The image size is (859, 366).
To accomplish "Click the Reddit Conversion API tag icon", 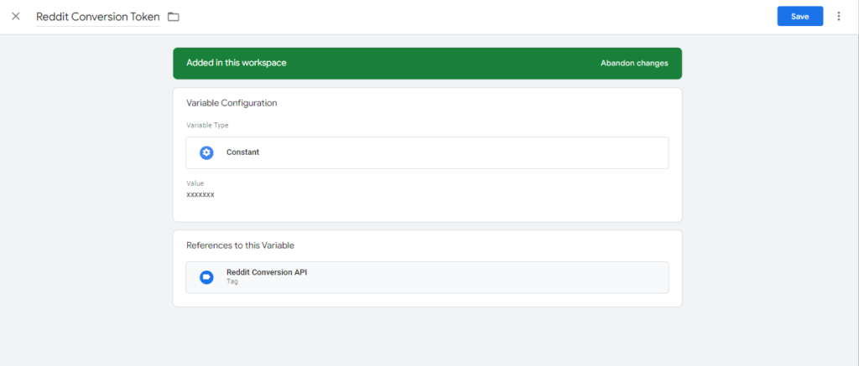I will click(x=206, y=277).
